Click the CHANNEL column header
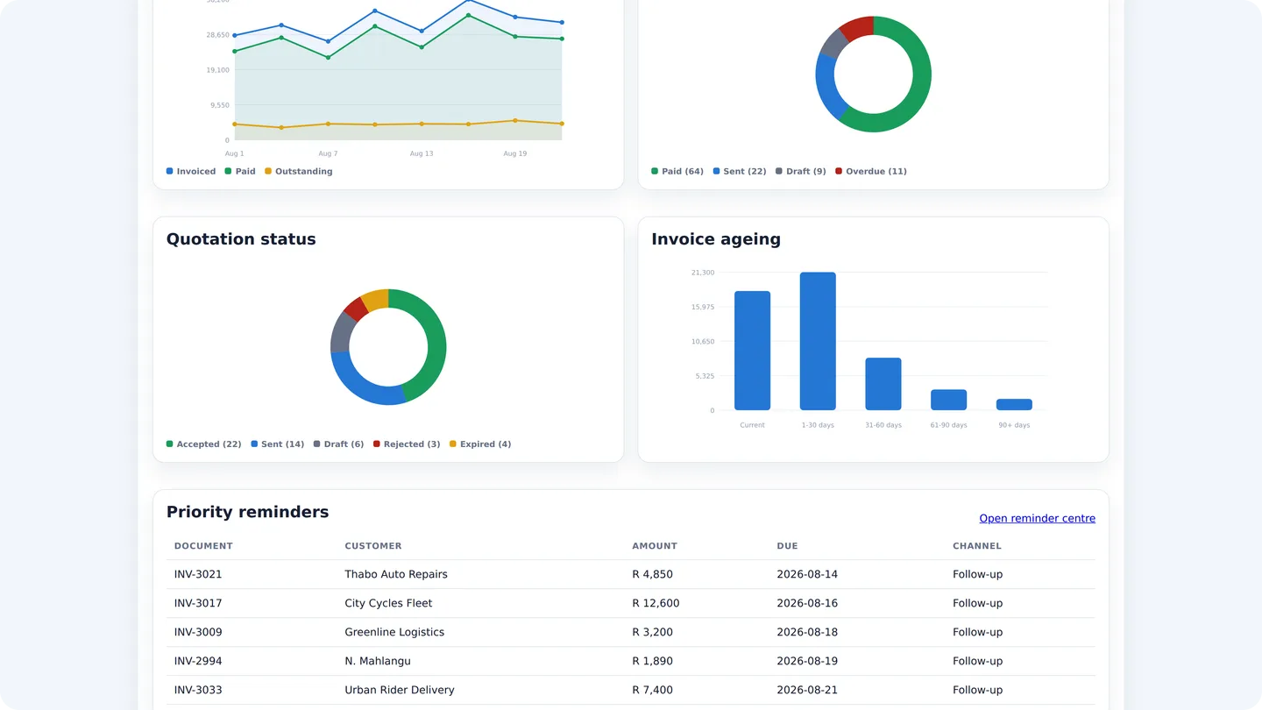This screenshot has height=710, width=1262. 977,546
